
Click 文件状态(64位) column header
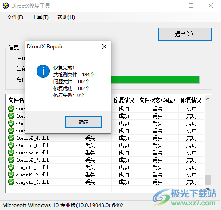[157, 100]
